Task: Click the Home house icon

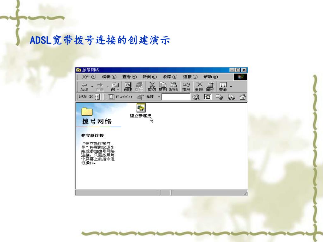Action: [x=243, y=97]
